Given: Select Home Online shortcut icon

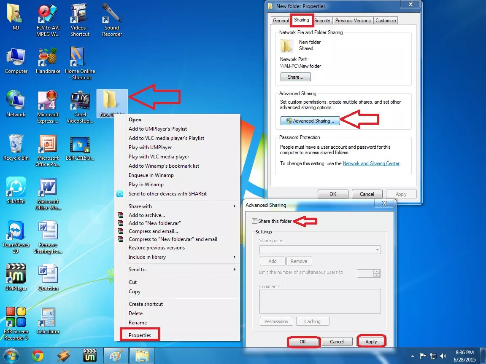Looking at the screenshot, I should [80, 64].
